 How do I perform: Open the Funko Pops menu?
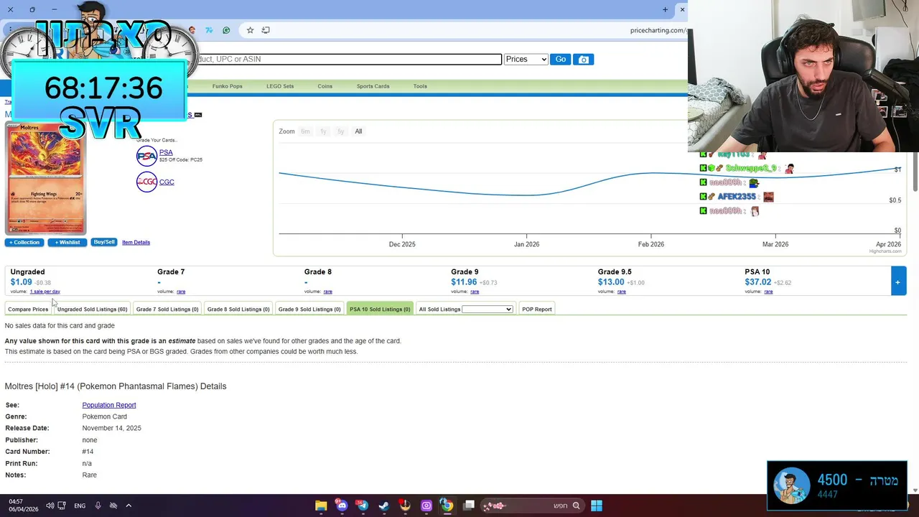(x=227, y=86)
